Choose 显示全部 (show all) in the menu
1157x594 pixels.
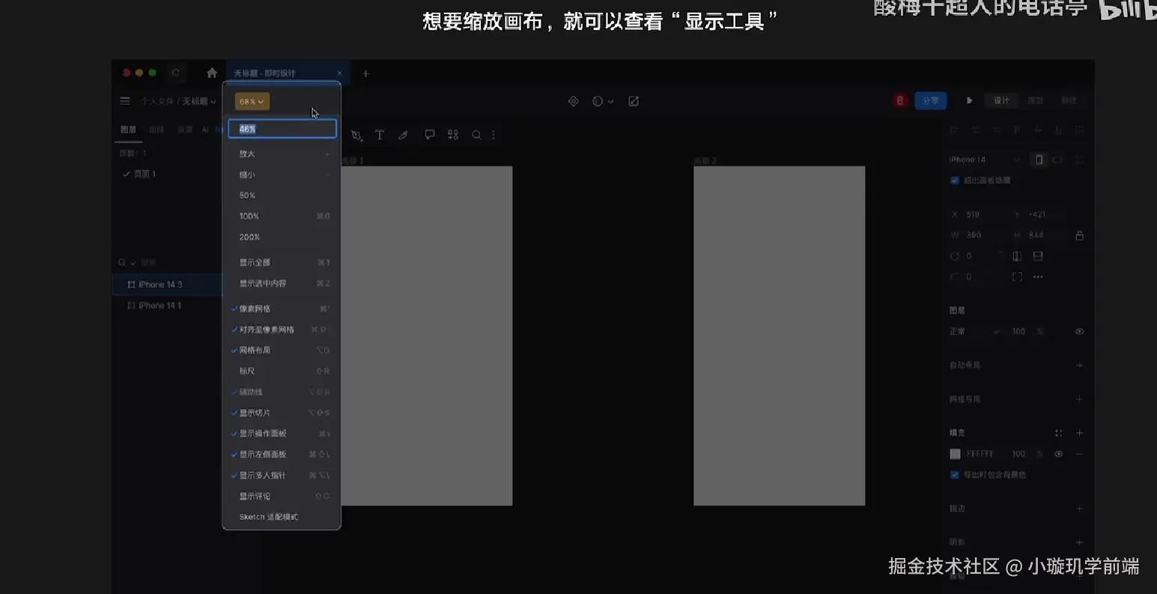click(x=282, y=262)
